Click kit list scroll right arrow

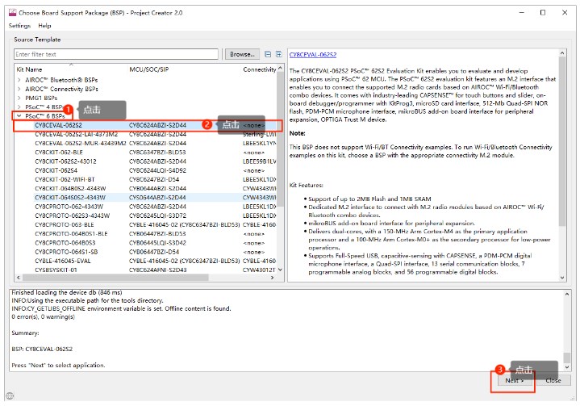[273, 277]
